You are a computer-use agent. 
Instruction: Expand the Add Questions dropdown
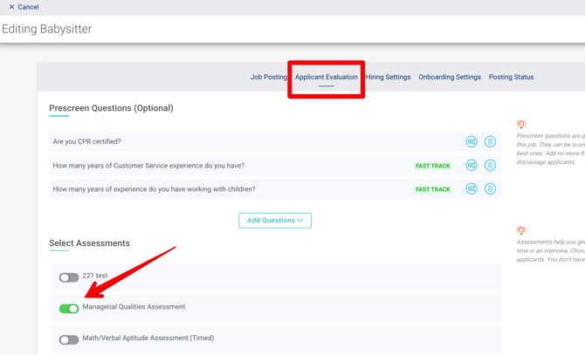(275, 221)
